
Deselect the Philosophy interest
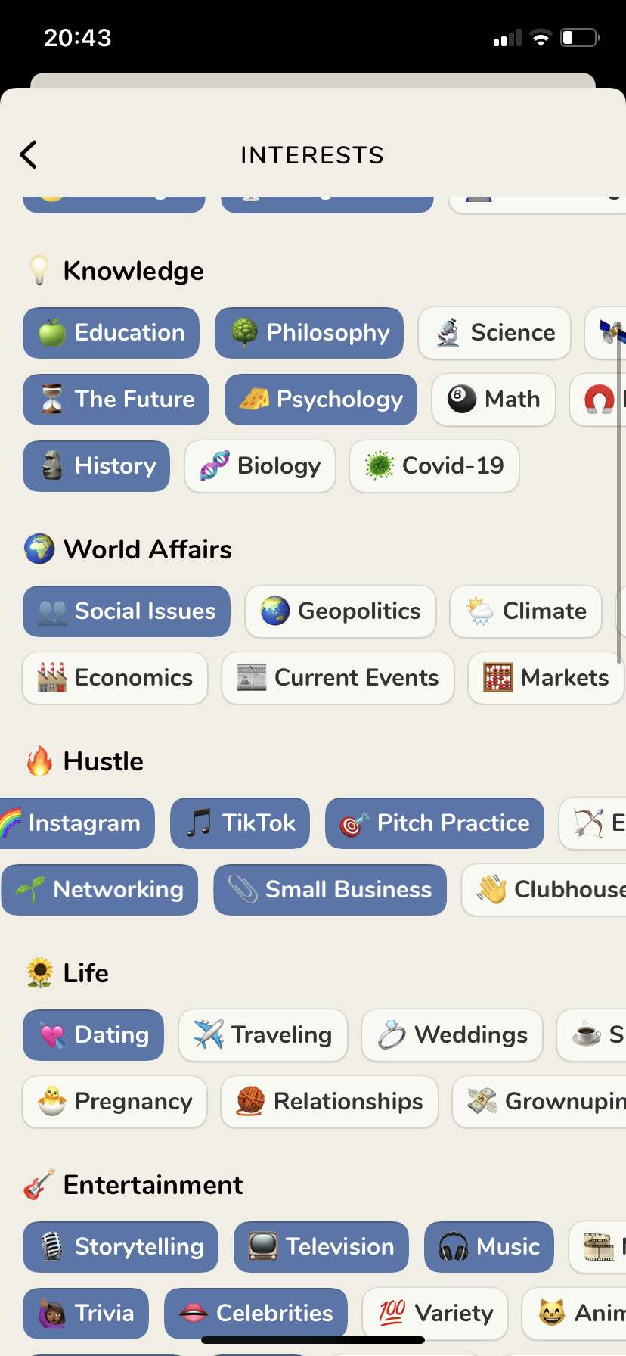click(x=309, y=333)
